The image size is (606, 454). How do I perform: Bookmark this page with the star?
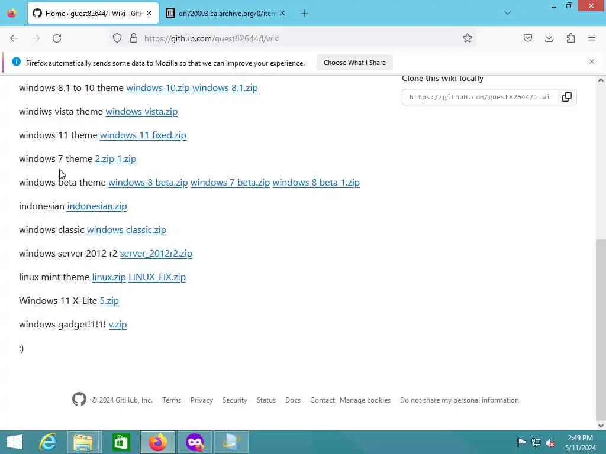click(468, 38)
